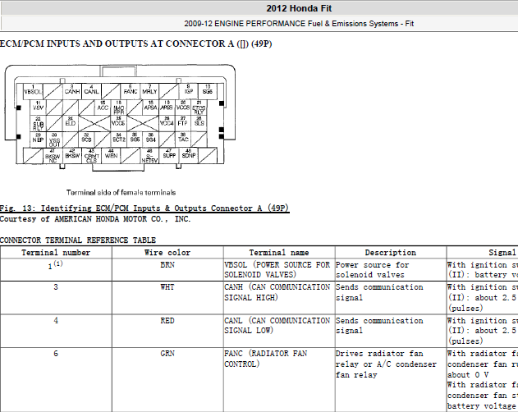Click the VCC4 pin 26 in connector diagram

(x=167, y=123)
